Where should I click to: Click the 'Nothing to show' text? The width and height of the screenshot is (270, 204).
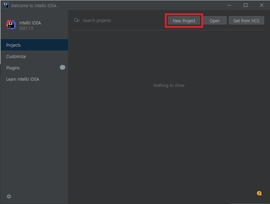[169, 86]
